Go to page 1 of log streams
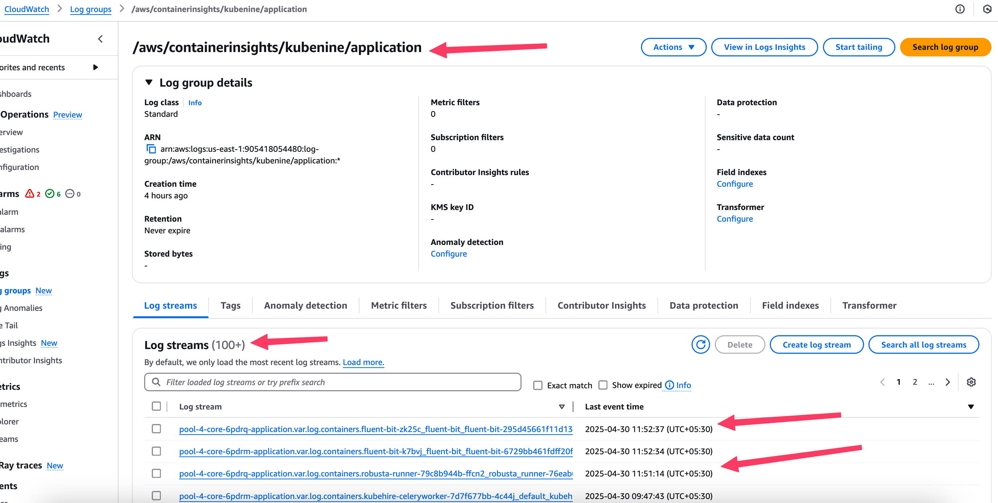Image resolution: width=998 pixels, height=503 pixels. [x=898, y=382]
